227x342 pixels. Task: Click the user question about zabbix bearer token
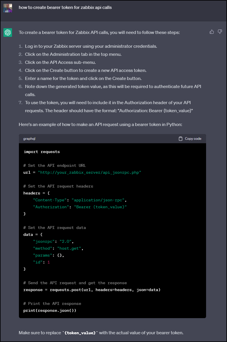pyautogui.click(x=65, y=7)
